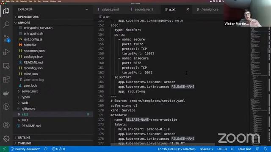Change encoding via UTF-8
Screen dimensions: 271x152
222,149
